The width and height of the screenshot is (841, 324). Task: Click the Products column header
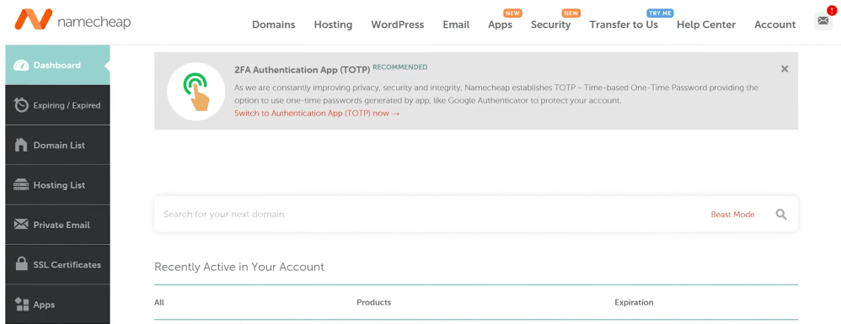(374, 303)
